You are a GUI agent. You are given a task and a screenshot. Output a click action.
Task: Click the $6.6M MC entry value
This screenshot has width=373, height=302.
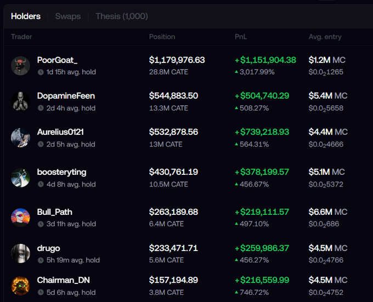click(328, 212)
